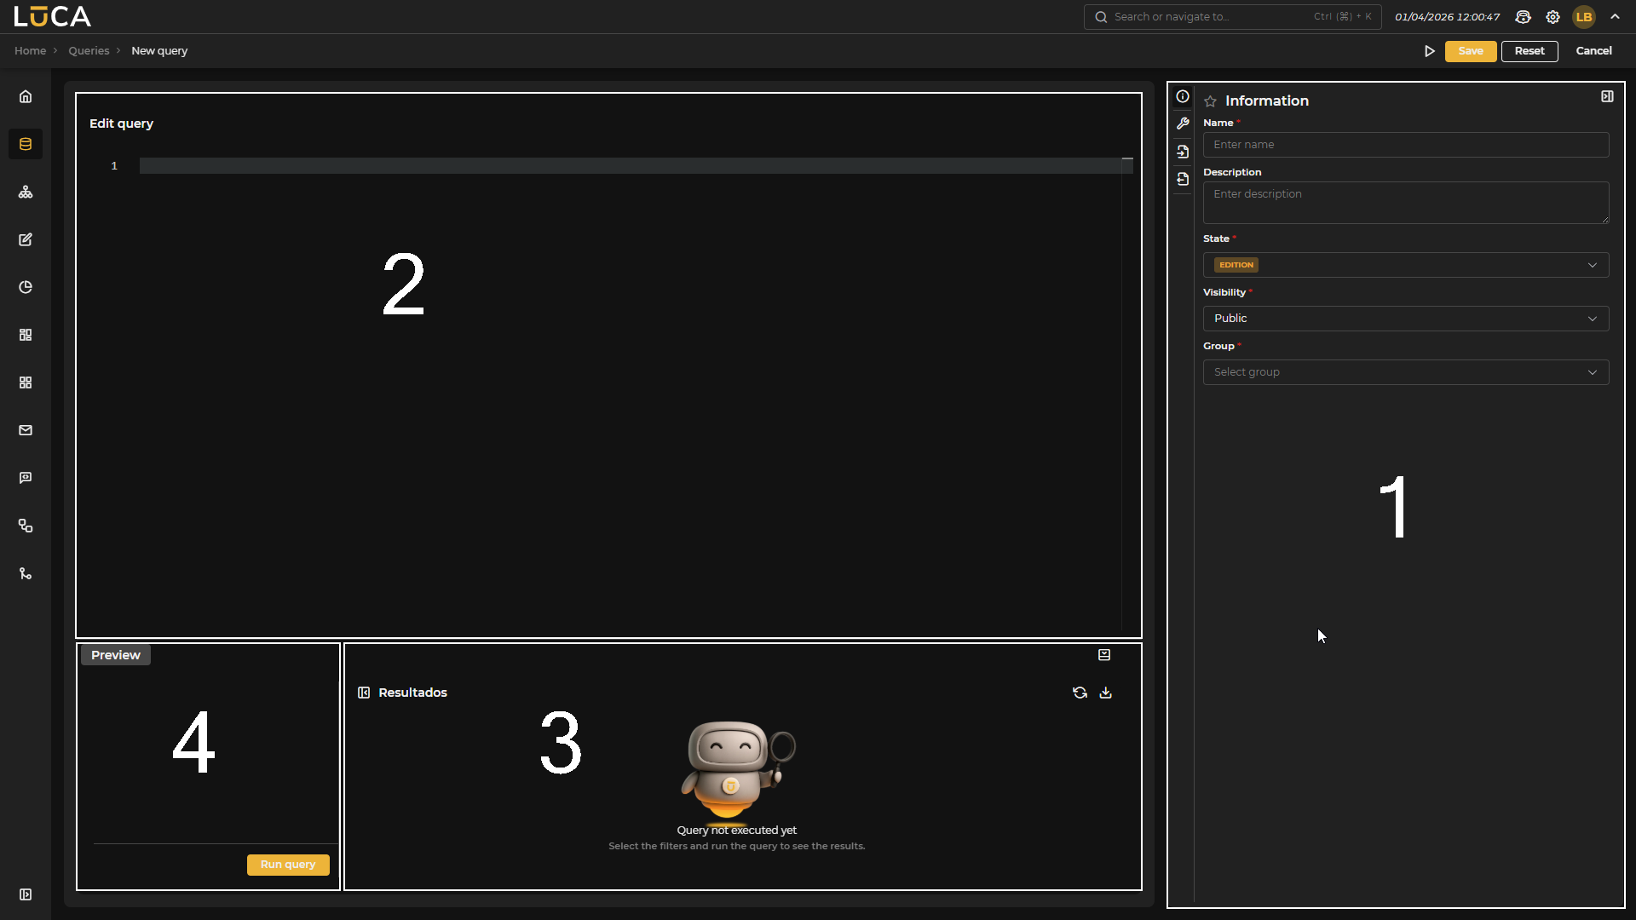Navigate to Queries via the breadcrumb

(89, 51)
